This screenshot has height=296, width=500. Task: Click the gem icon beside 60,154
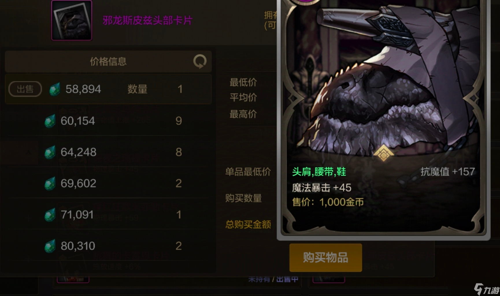pos(50,121)
